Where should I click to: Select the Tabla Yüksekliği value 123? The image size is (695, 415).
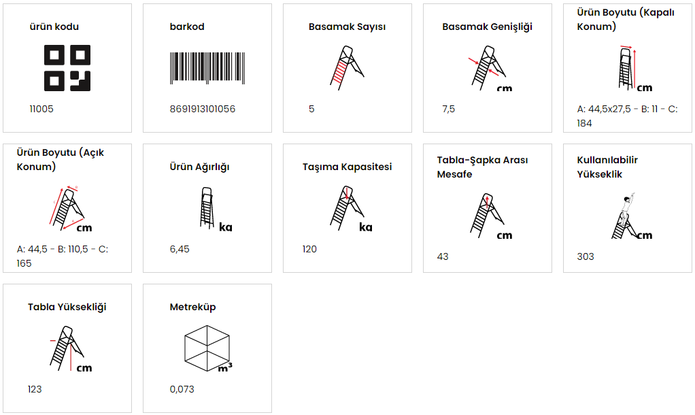[35, 389]
